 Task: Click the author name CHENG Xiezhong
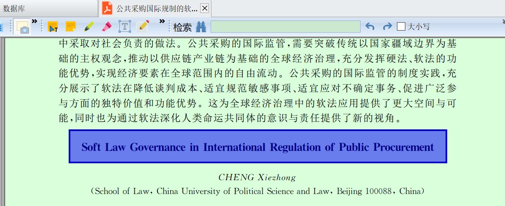click(257, 177)
